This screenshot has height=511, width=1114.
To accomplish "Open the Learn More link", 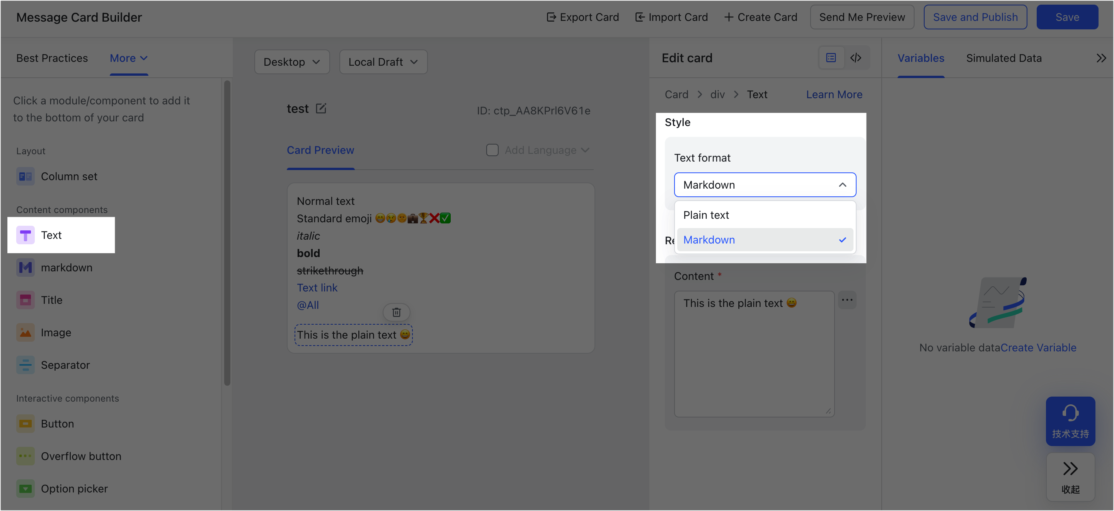I will click(834, 94).
